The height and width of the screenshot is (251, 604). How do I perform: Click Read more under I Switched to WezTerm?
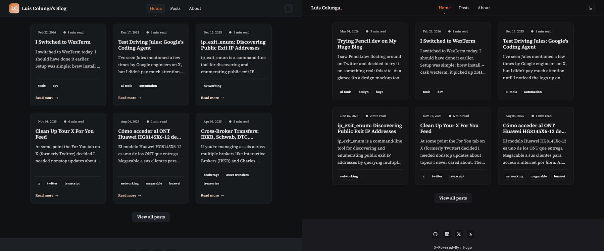(x=47, y=98)
